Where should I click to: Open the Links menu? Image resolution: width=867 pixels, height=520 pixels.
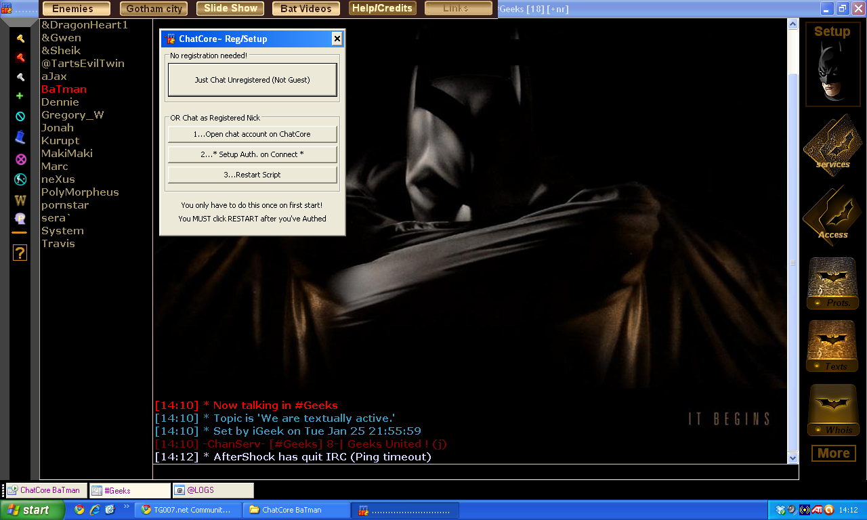[459, 9]
